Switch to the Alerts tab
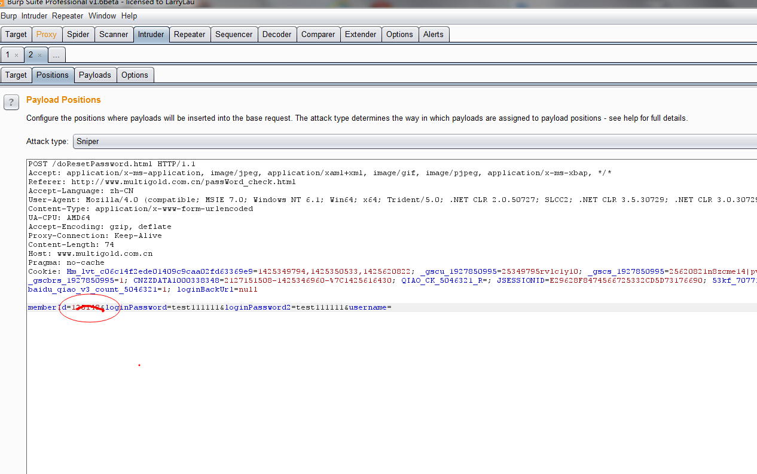The width and height of the screenshot is (757, 474). (434, 35)
